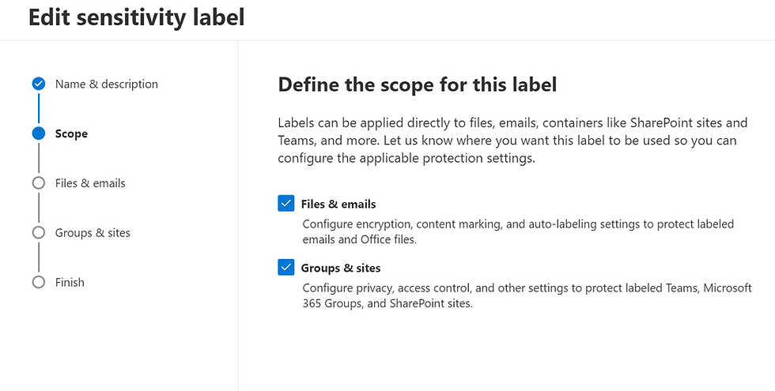
Task: Go back to Name & description step
Action: pos(106,84)
